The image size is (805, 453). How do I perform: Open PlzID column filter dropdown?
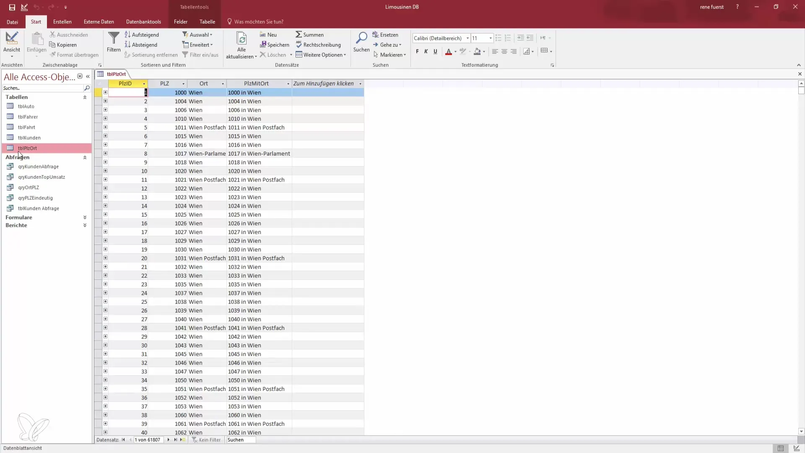click(144, 84)
